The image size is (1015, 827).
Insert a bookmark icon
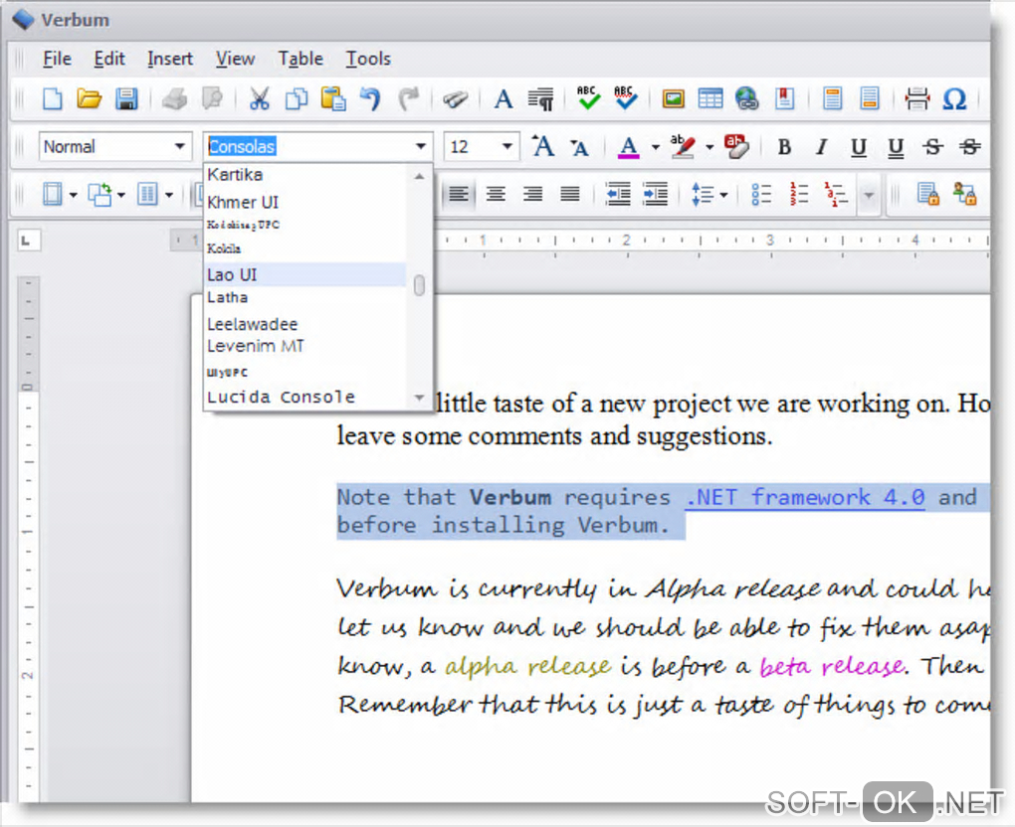784,99
